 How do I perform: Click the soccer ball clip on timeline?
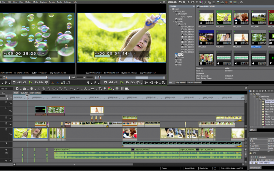173,133
